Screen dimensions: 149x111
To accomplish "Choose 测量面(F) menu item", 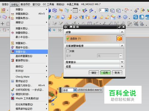I will (29, 43).
